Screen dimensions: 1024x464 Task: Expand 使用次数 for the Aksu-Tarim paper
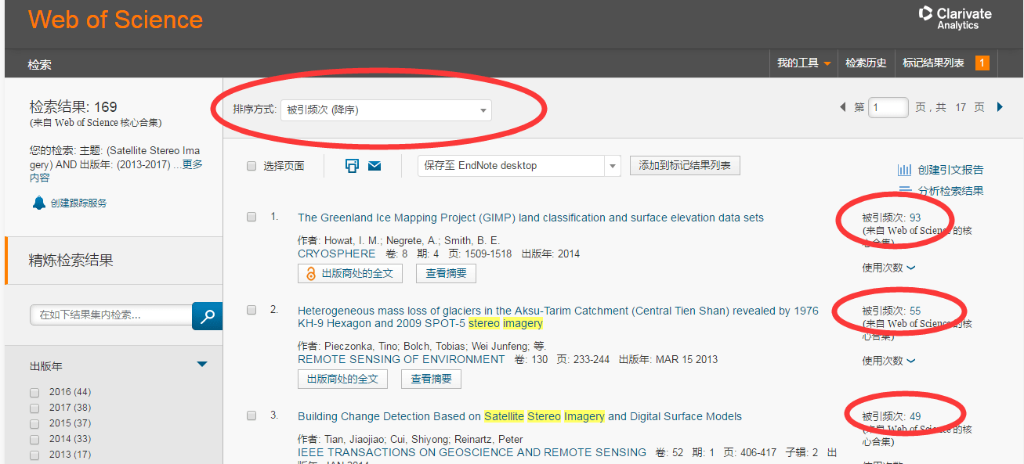point(888,361)
